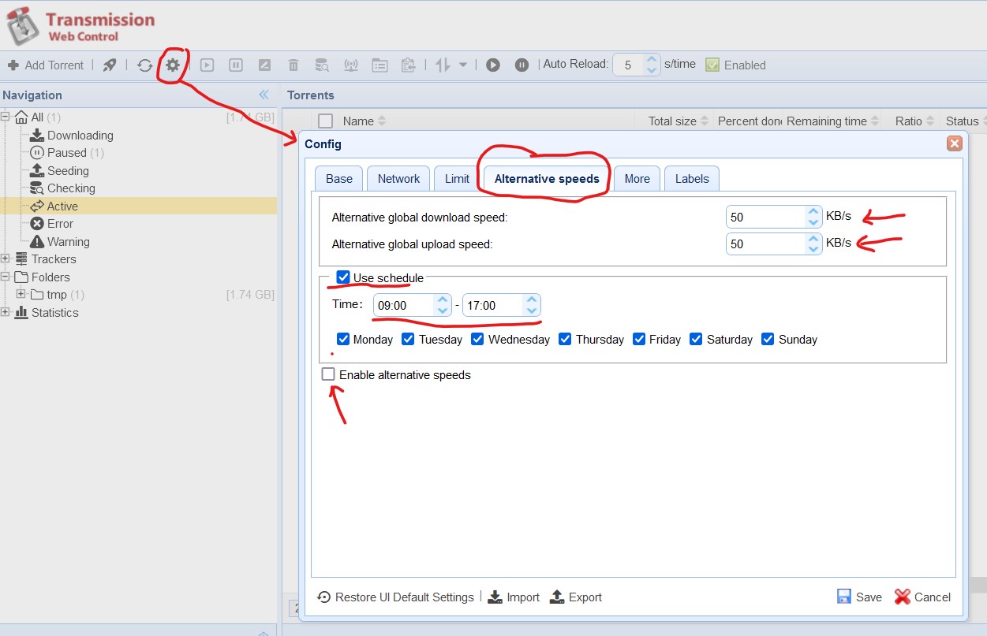The image size is (987, 636).
Task: Click Restore UI Default Settings
Action: click(395, 597)
